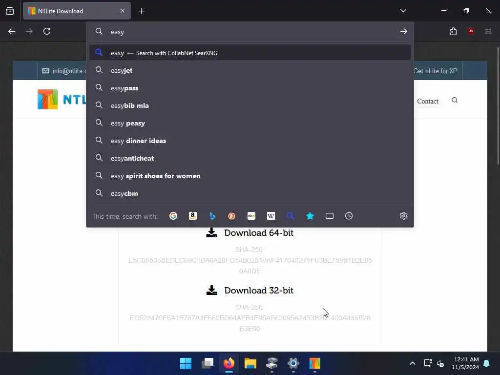Open Firefox application menu
This screenshot has height=375, width=500.
pos(488,31)
